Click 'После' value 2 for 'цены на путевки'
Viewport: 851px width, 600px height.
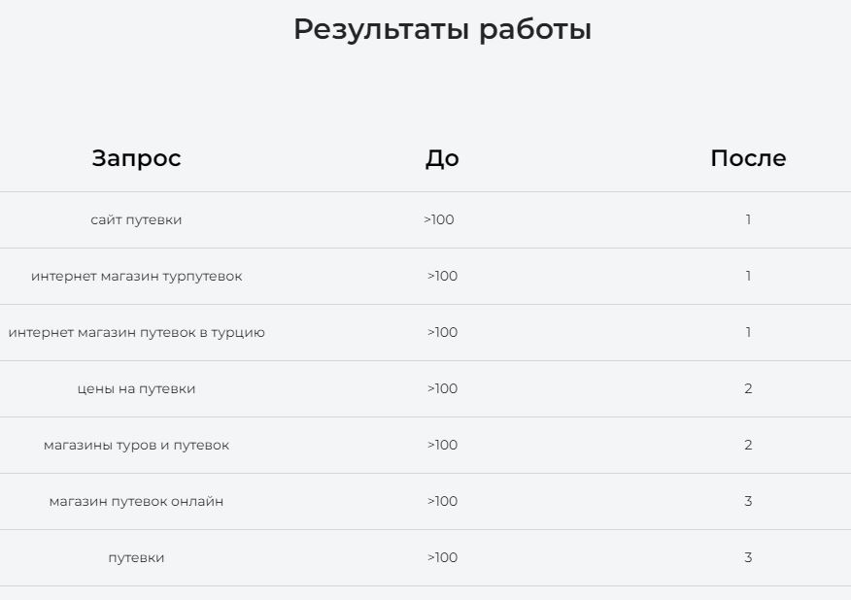[x=748, y=388]
